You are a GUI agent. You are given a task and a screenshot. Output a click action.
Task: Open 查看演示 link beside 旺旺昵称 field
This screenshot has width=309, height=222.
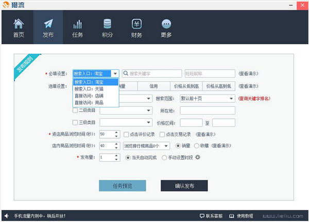tap(248, 73)
